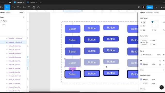Open the Help question mark button

point(161,87)
